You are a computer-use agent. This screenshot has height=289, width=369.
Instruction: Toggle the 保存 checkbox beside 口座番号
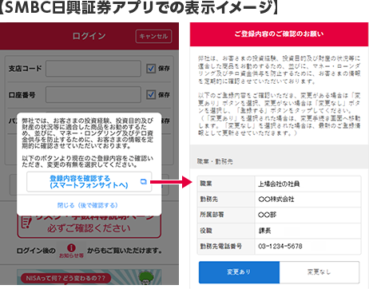point(151,94)
